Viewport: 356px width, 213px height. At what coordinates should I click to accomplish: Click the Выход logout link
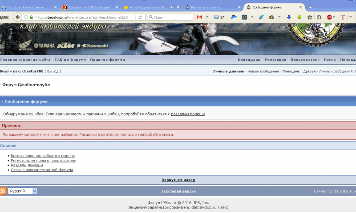click(53, 71)
